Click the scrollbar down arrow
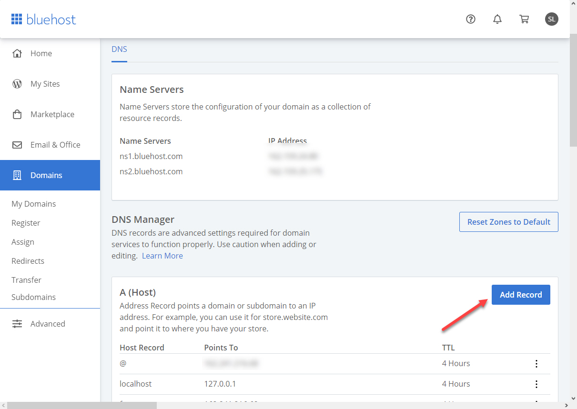The width and height of the screenshot is (577, 409). click(573, 398)
